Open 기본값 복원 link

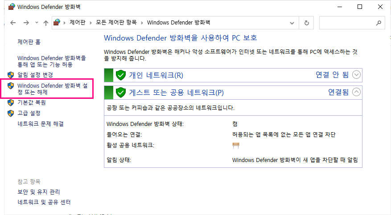click(x=31, y=102)
